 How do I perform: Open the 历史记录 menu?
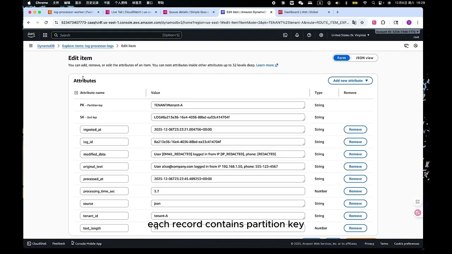(x=92, y=3)
